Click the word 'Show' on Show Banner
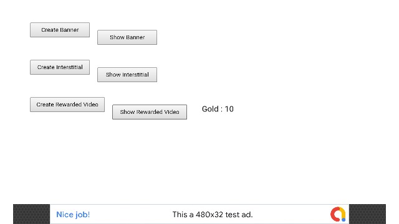The width and height of the screenshot is (399, 224). coord(117,37)
